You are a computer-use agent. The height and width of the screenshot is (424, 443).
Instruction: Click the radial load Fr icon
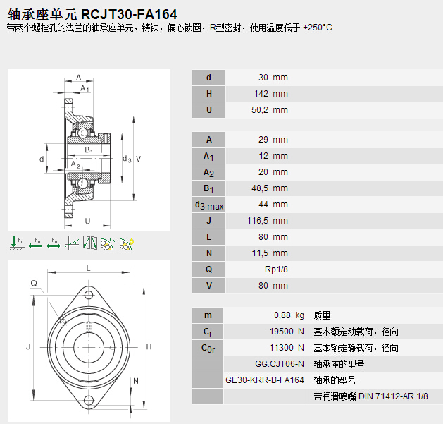pyautogui.click(x=16, y=243)
